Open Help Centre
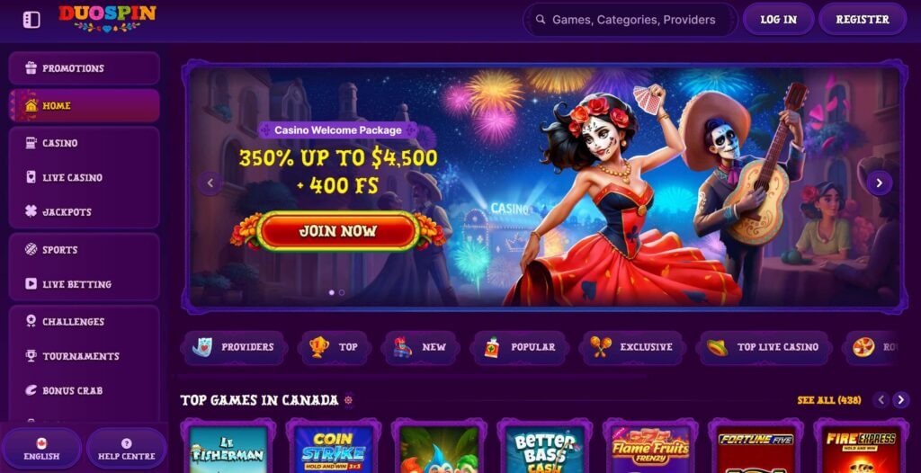Screen dimensions: 921x473 tap(126, 449)
